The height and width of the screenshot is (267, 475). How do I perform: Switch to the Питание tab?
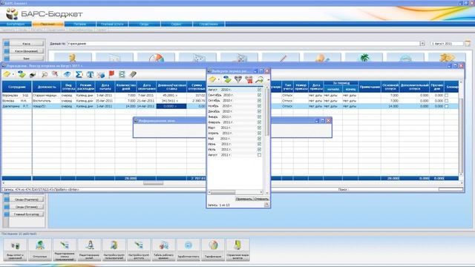click(x=80, y=24)
